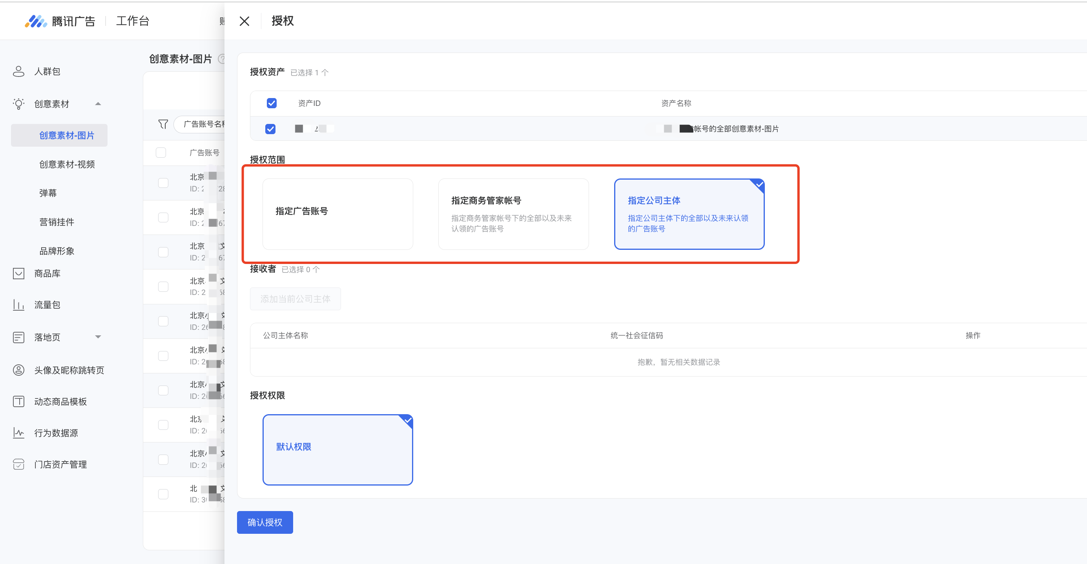Tick the 广告账号 select-all checkbox
The height and width of the screenshot is (564, 1087).
[x=161, y=152]
